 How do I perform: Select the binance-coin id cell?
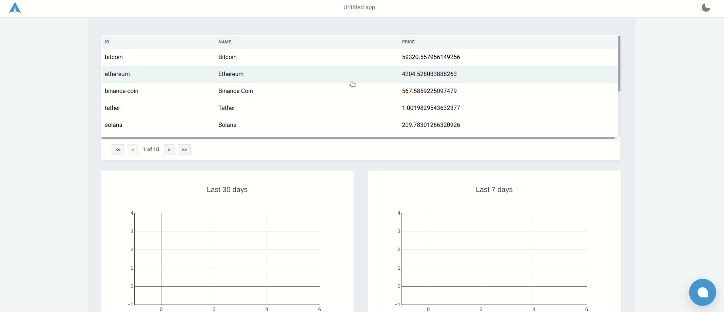(121, 91)
